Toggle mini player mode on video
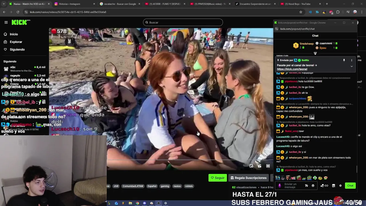The height and width of the screenshot is (206, 366). [251, 166]
